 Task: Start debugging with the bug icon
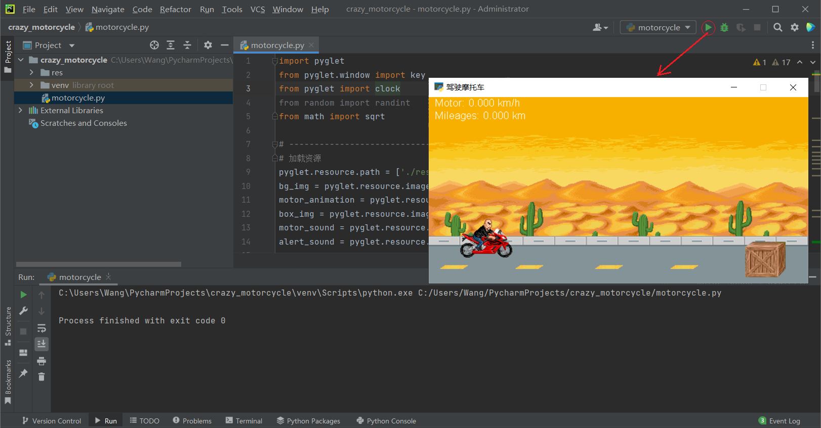point(724,27)
